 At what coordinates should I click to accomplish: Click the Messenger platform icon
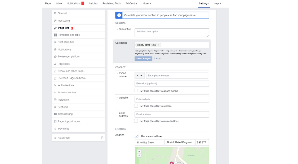(x=55, y=56)
